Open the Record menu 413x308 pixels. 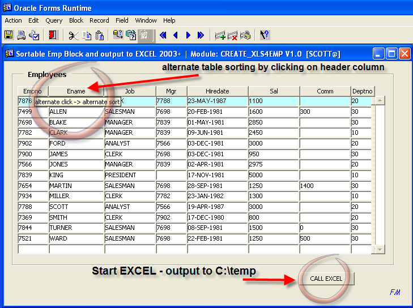(99, 20)
